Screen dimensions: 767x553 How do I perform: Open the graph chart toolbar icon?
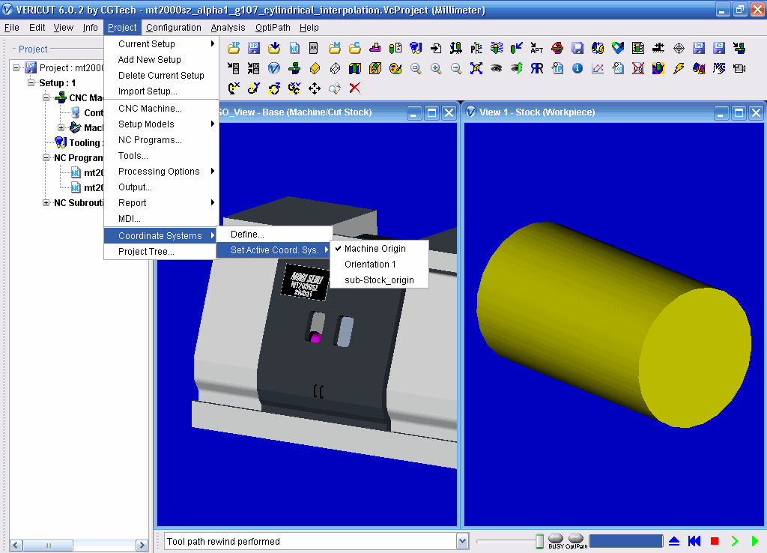pyautogui.click(x=597, y=68)
